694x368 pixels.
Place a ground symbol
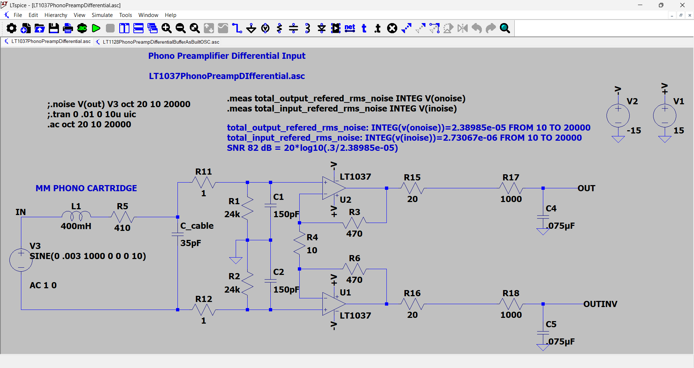[x=251, y=28]
